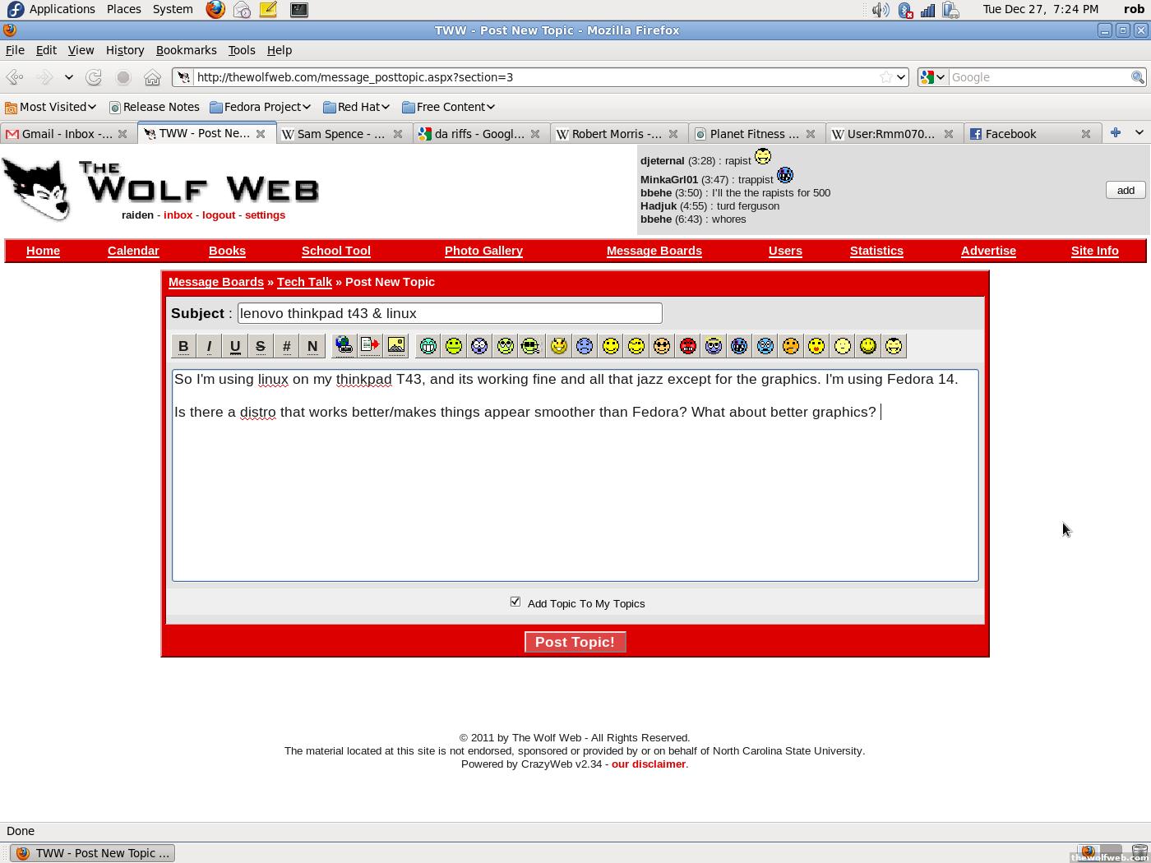This screenshot has width=1151, height=863.
Task: Launch terminal from the top panel
Action: (x=299, y=10)
